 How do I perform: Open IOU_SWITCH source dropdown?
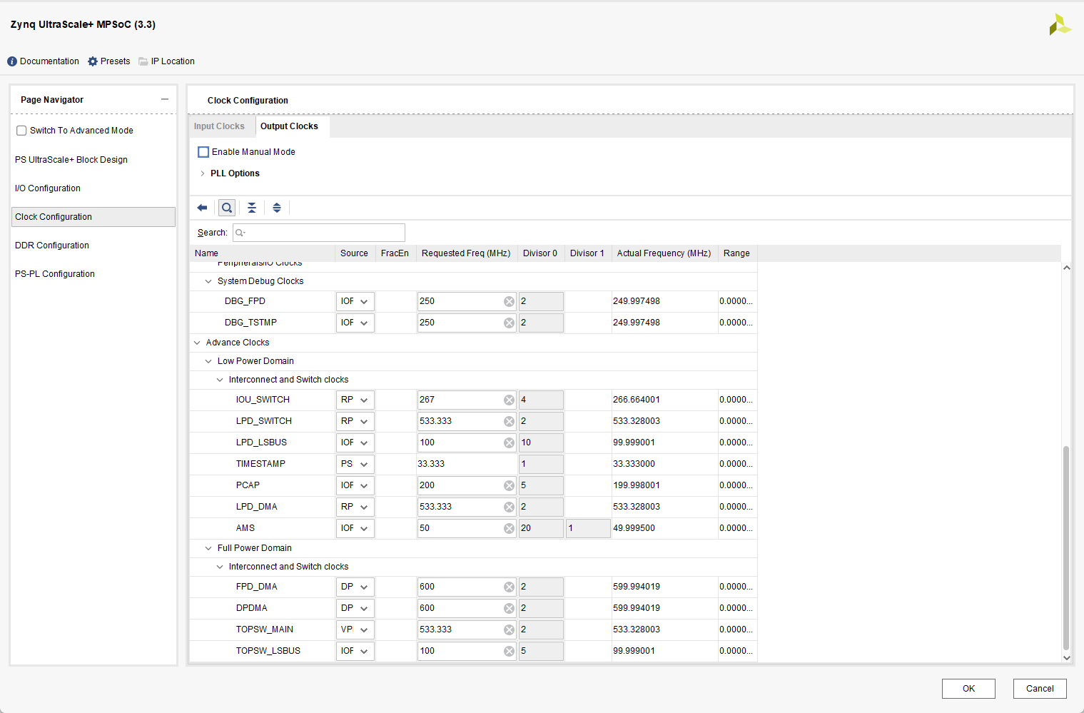[355, 400]
